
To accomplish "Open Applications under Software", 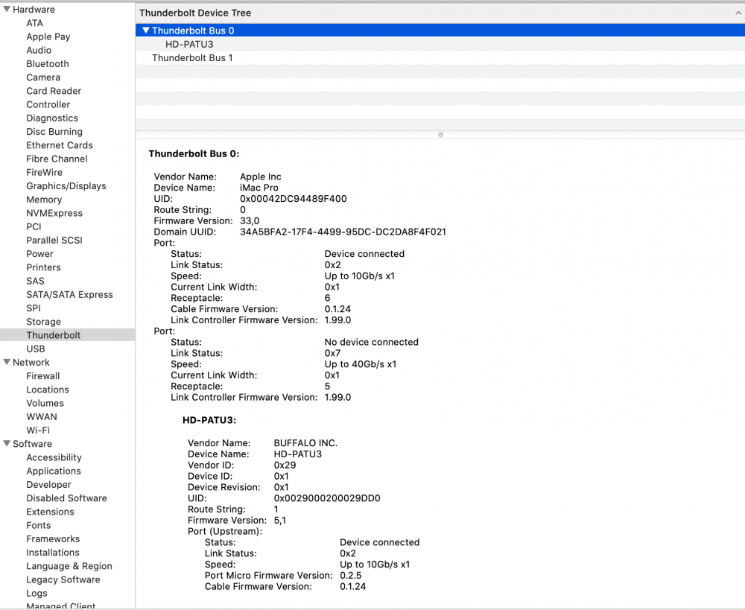I will coord(53,471).
